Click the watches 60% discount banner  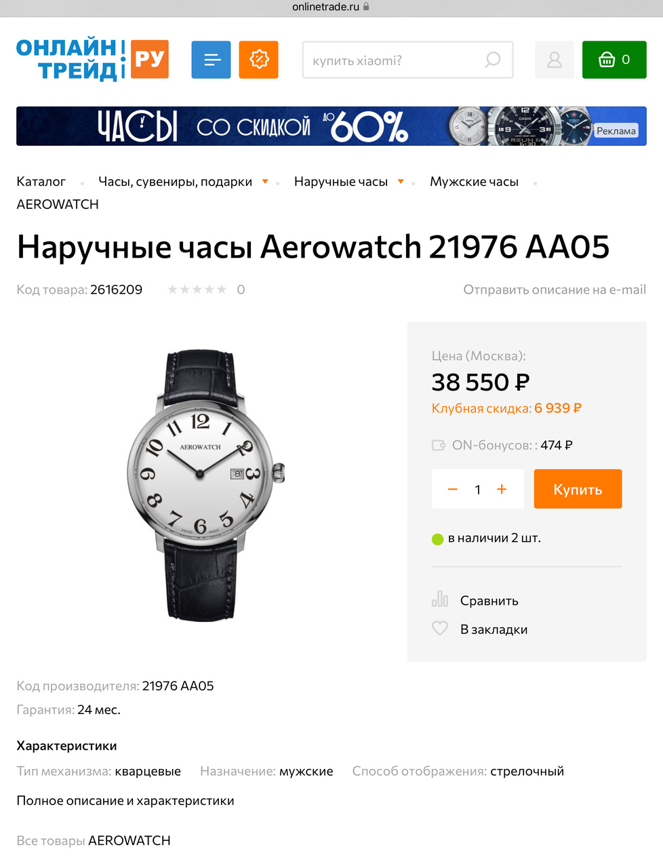pyautogui.click(x=331, y=126)
